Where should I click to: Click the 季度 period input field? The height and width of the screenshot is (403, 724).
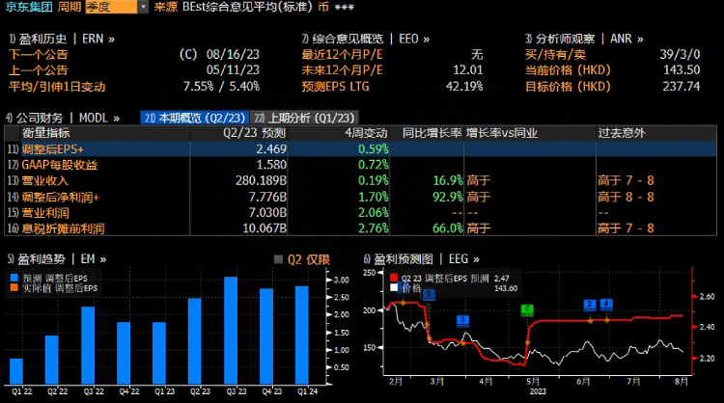pos(111,7)
